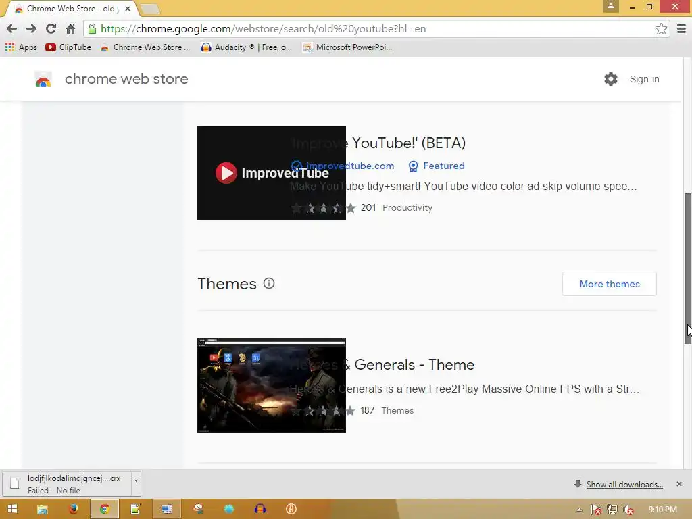Open Action Center flag icon
The width and height of the screenshot is (692, 519).
coord(595,510)
